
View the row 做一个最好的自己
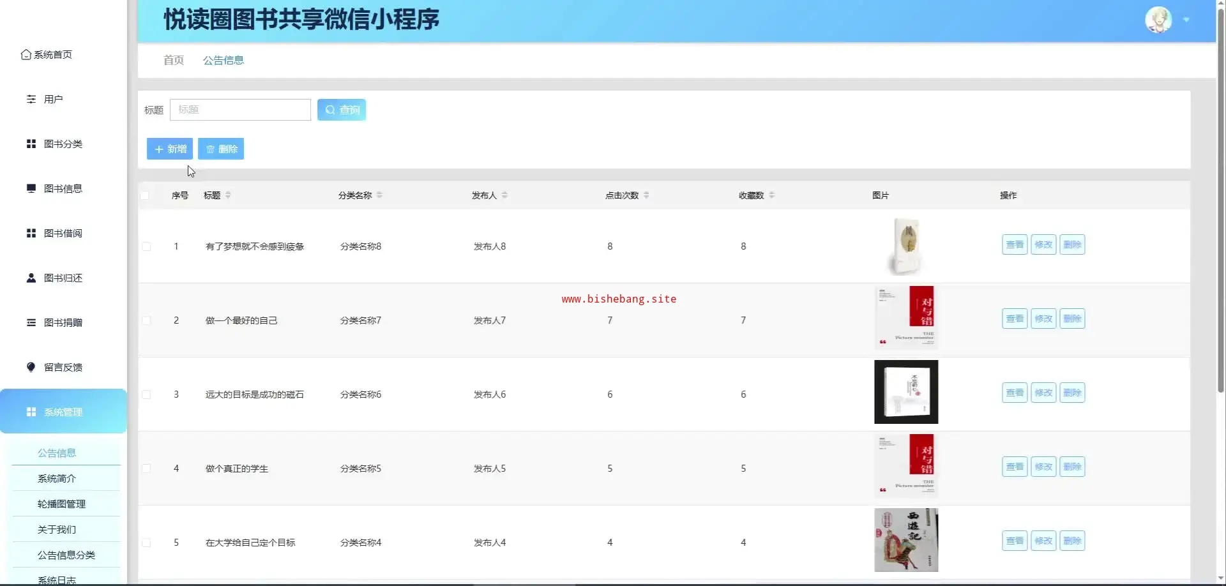coord(1015,319)
